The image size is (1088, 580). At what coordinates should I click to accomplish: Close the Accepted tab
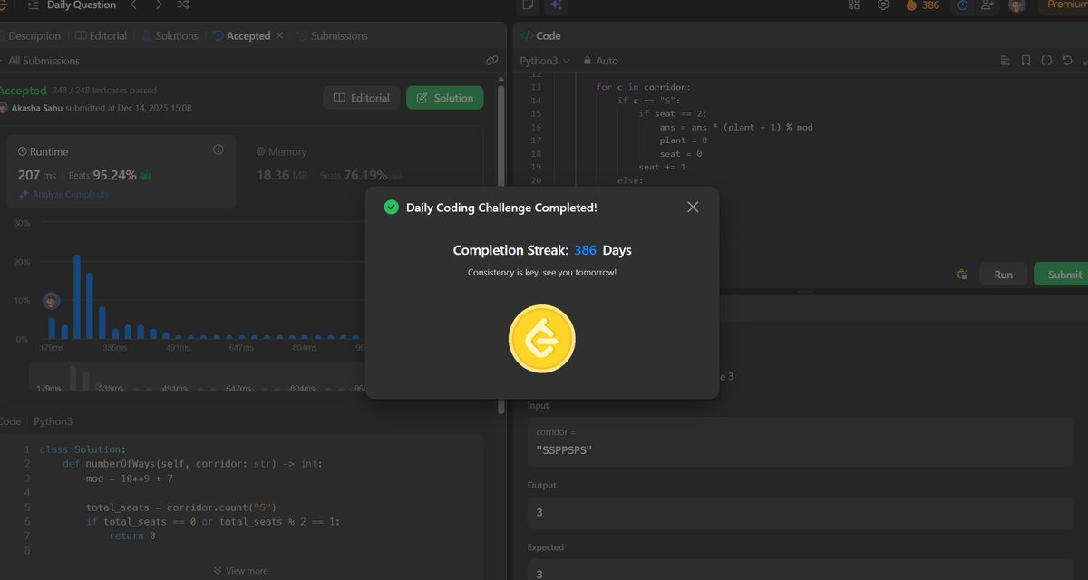279,35
